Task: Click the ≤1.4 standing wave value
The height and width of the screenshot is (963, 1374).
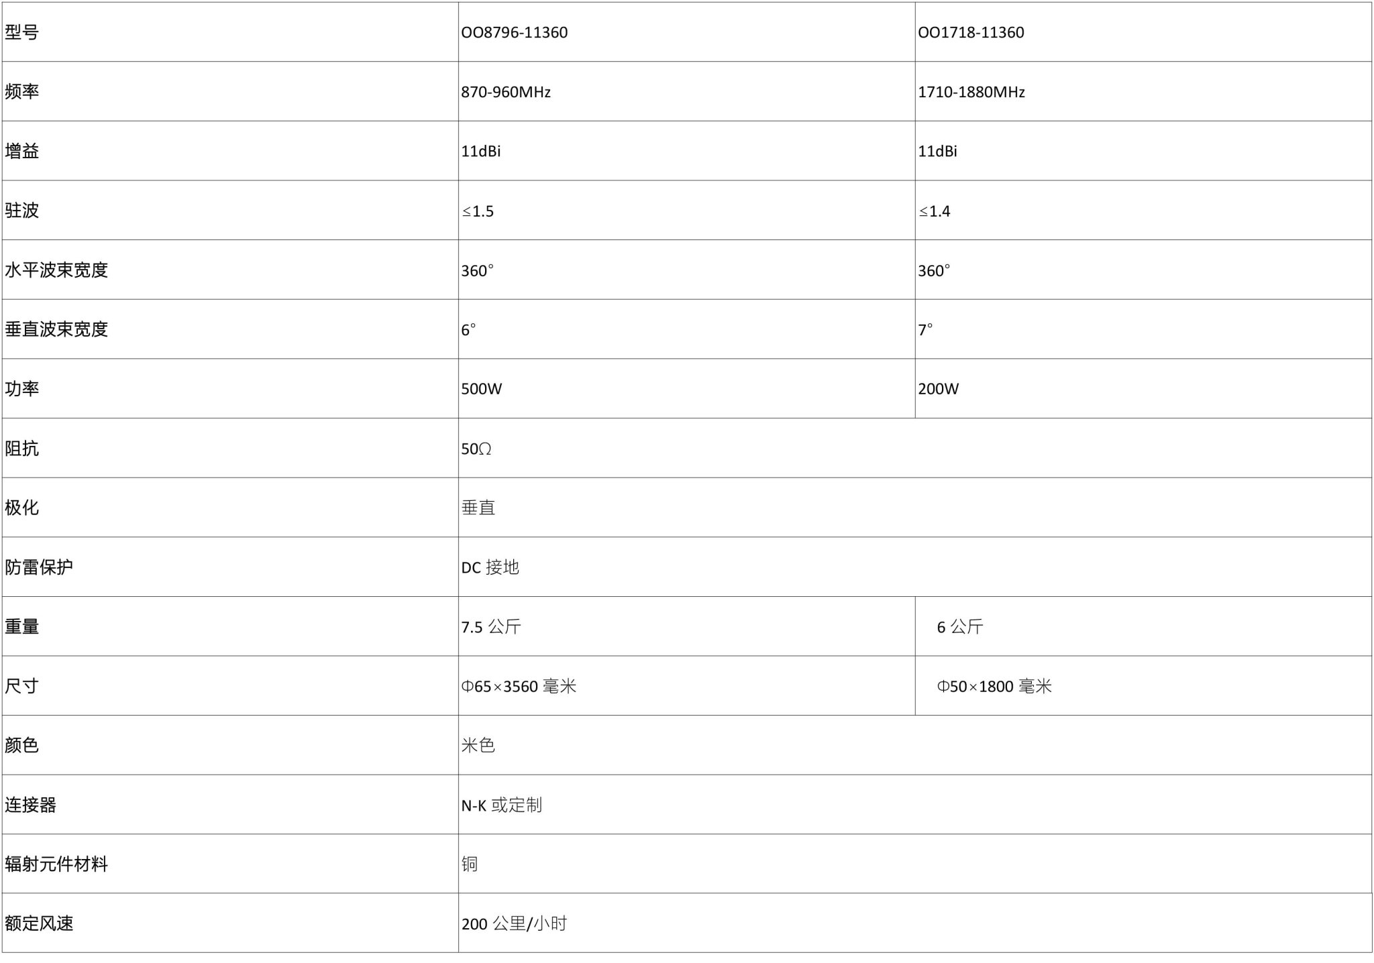Action: 935,211
